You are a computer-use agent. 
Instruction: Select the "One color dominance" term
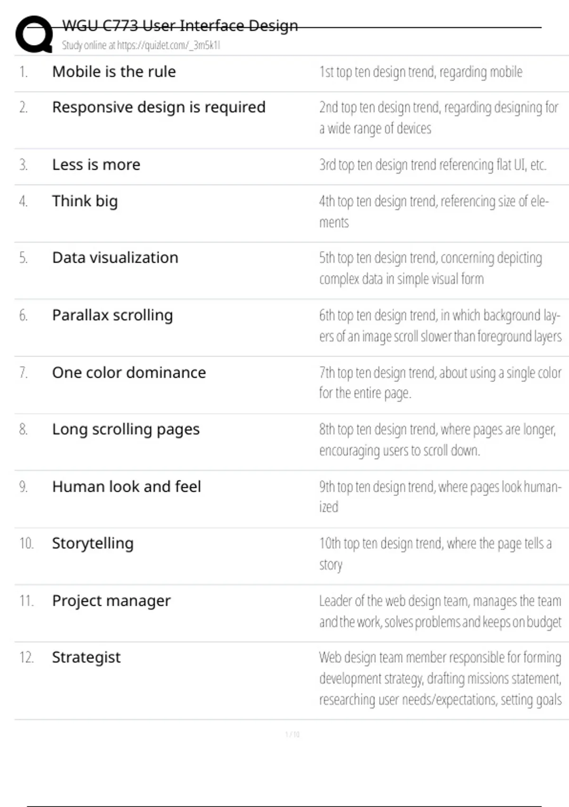(129, 373)
